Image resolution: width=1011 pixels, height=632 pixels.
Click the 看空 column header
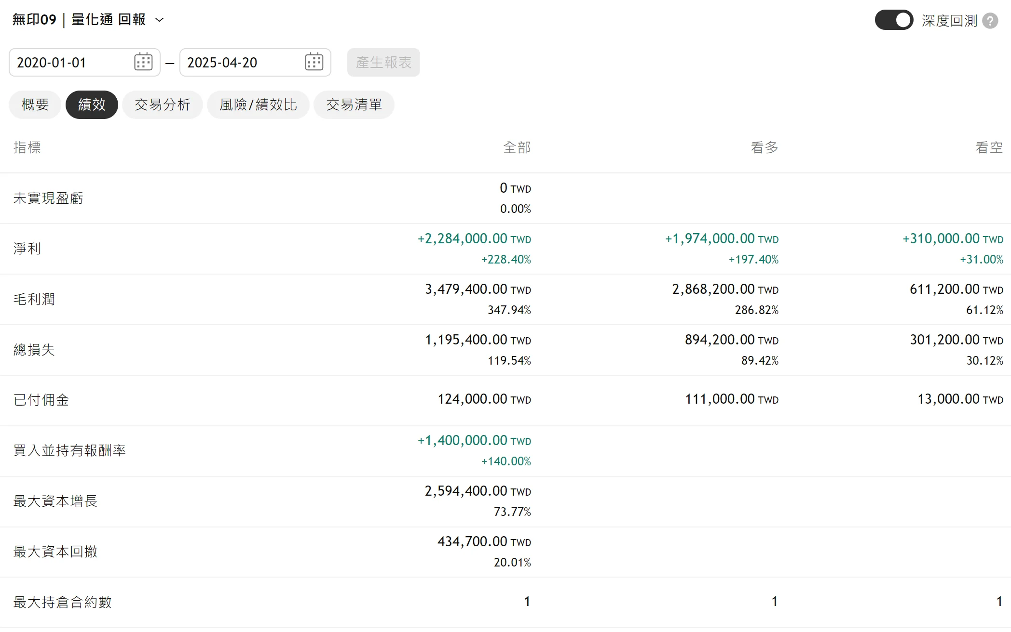coord(989,147)
